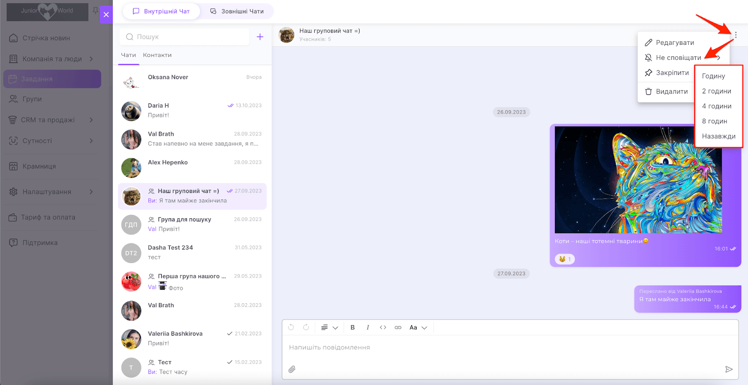Screen dimensions: 748x385
Task: Open the chat with Alex Hepenko
Action: click(x=192, y=168)
